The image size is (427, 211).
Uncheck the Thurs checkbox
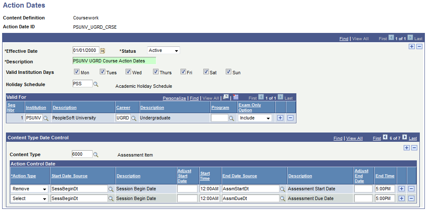pos(156,72)
